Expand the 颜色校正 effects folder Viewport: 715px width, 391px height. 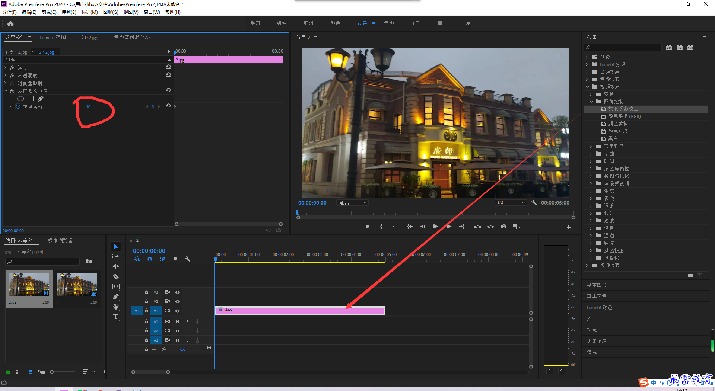[591, 250]
